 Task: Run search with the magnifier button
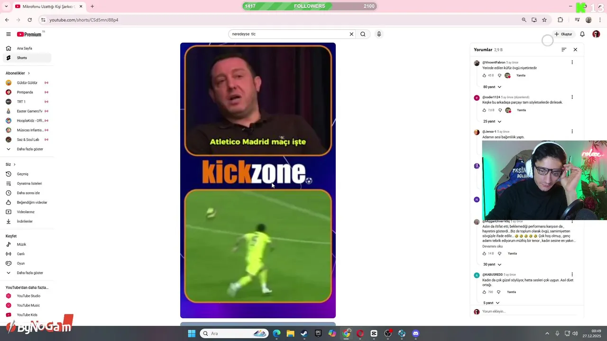pyautogui.click(x=363, y=34)
